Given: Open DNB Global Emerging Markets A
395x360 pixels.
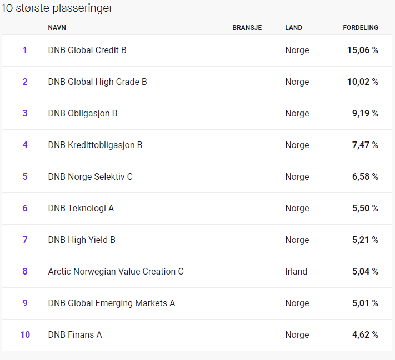Looking at the screenshot, I should pyautogui.click(x=197, y=303).
